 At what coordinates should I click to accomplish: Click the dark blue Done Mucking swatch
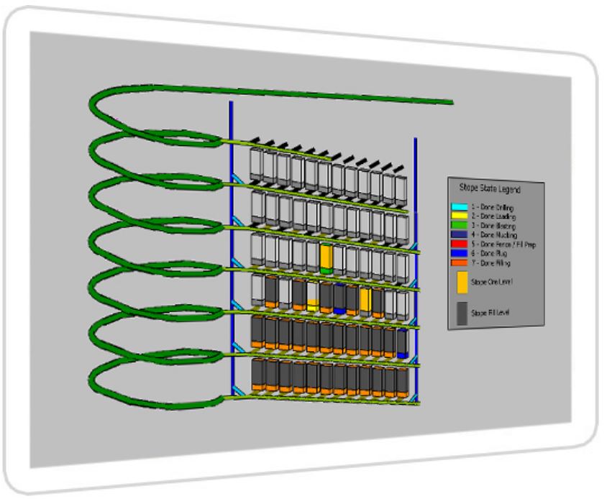pos(460,234)
